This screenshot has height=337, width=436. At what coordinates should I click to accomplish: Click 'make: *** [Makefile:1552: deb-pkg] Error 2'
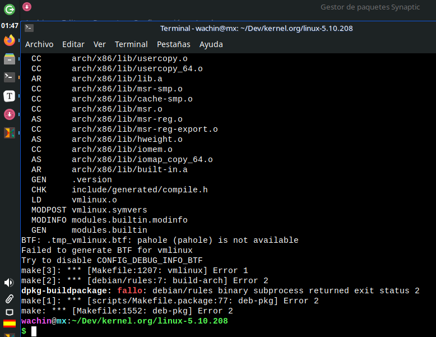[x=127, y=311]
